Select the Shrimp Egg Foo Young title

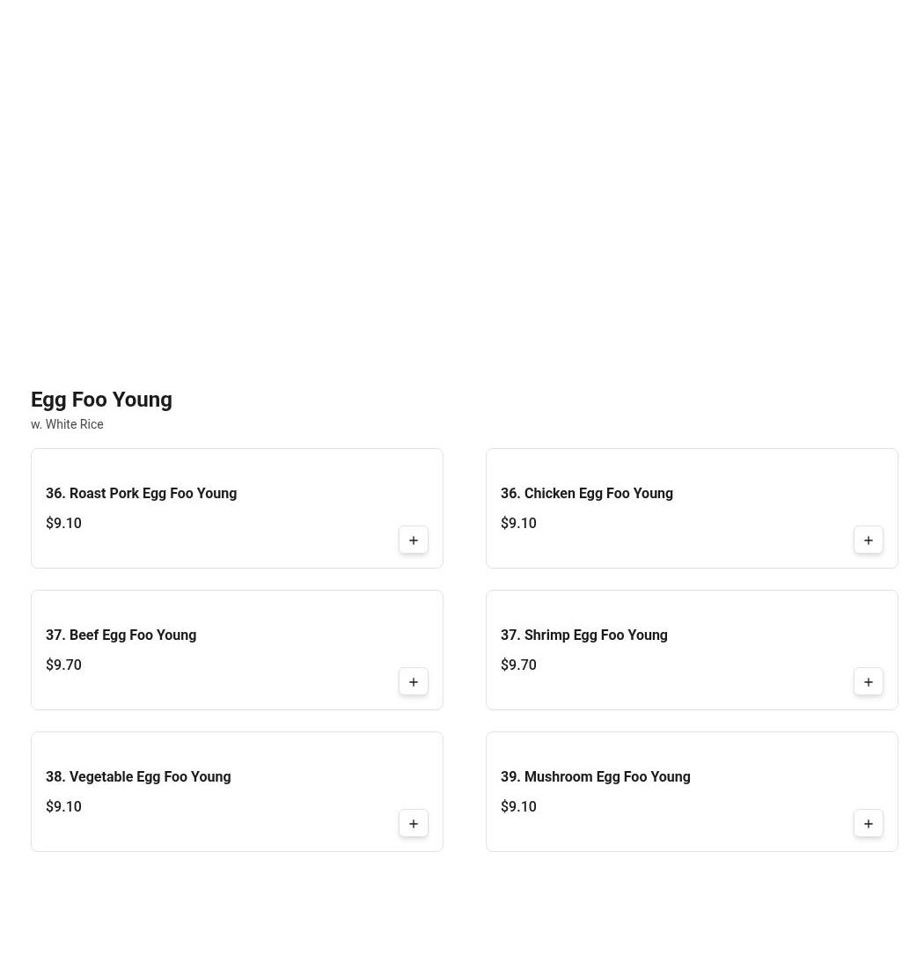coord(583,635)
